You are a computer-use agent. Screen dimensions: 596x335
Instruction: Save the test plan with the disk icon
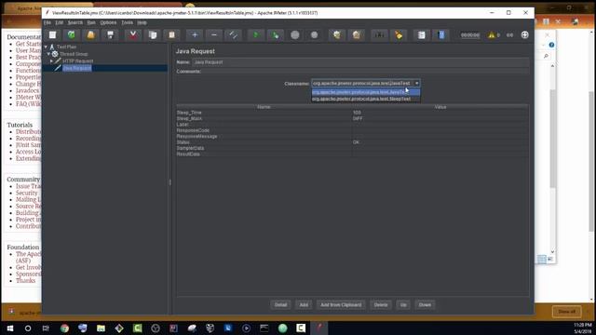point(110,35)
